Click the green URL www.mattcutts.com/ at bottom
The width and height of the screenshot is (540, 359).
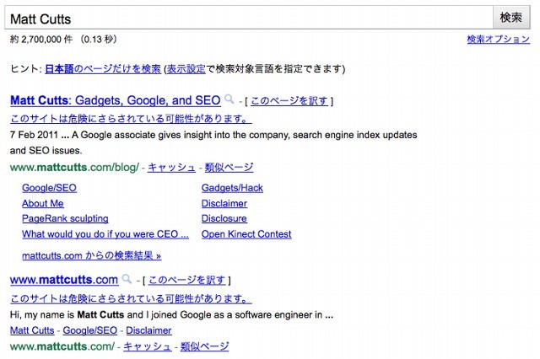tap(62, 346)
